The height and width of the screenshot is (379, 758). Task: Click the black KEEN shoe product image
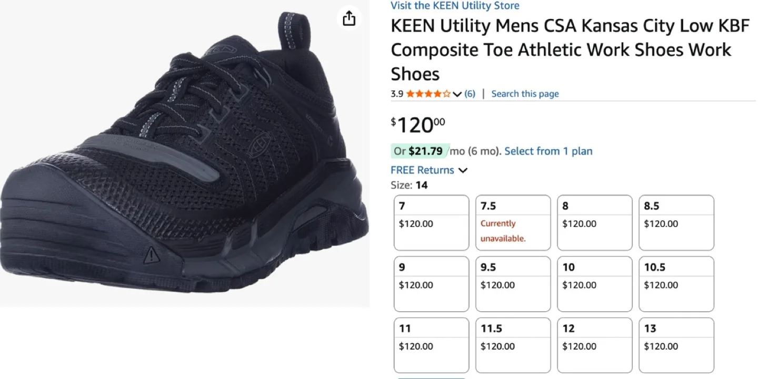[x=184, y=158]
